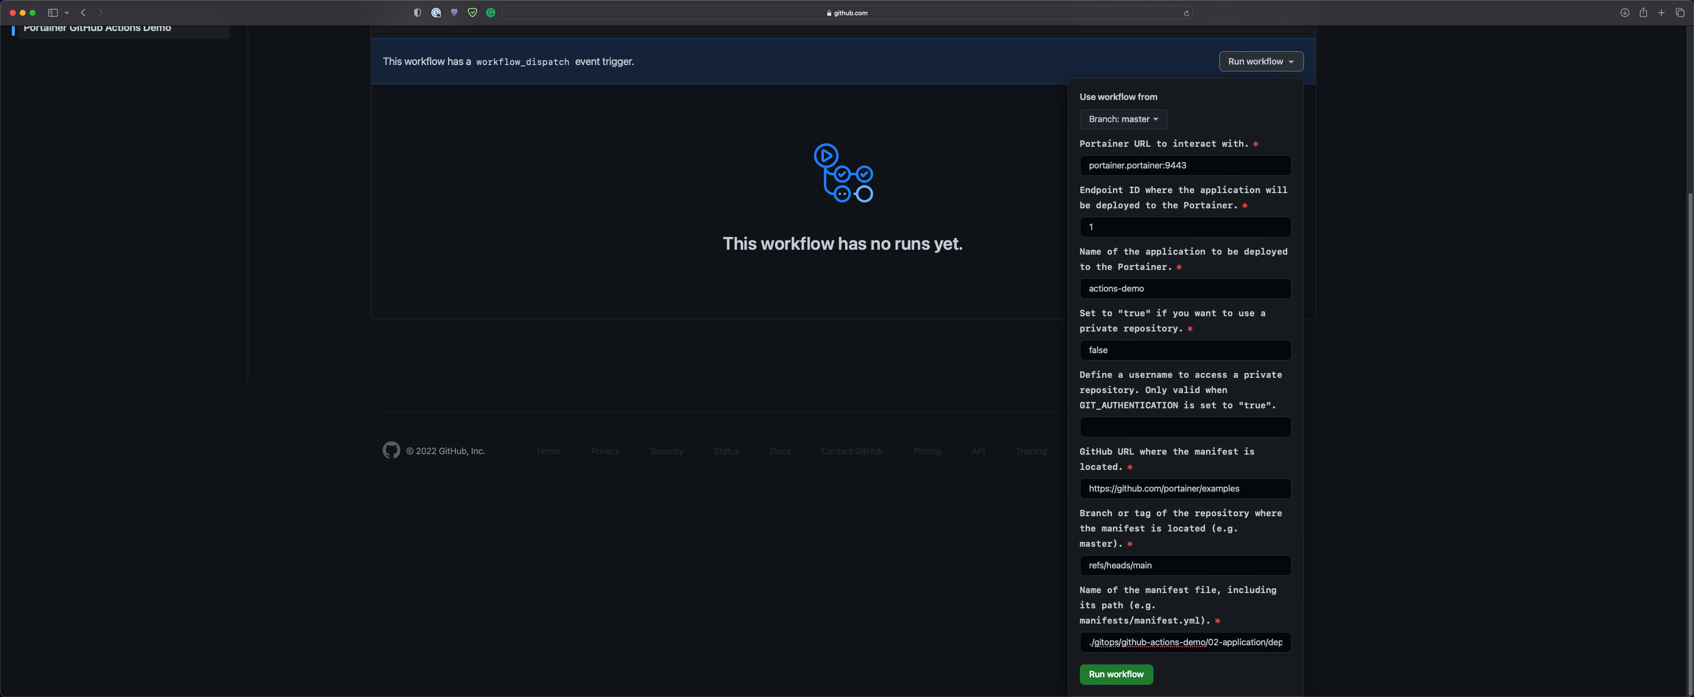
Task: Click the private repository field showing false
Action: 1185,350
